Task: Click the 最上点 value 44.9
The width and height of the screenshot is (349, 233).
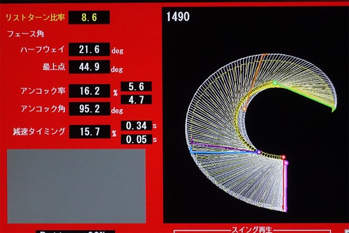Action: pos(89,66)
